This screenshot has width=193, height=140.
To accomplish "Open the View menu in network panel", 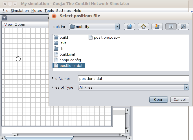I will point(8,25).
